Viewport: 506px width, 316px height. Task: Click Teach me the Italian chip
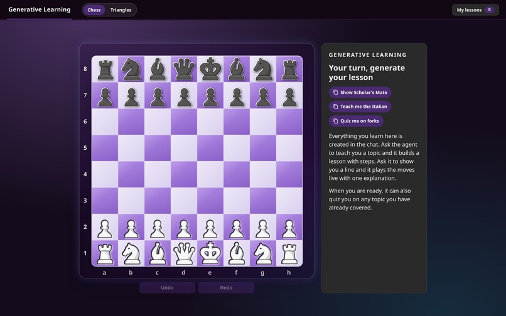360,107
